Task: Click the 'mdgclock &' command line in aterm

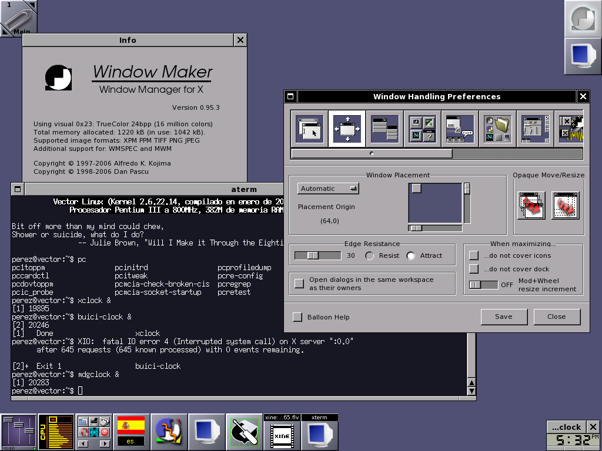Action: tap(99, 374)
